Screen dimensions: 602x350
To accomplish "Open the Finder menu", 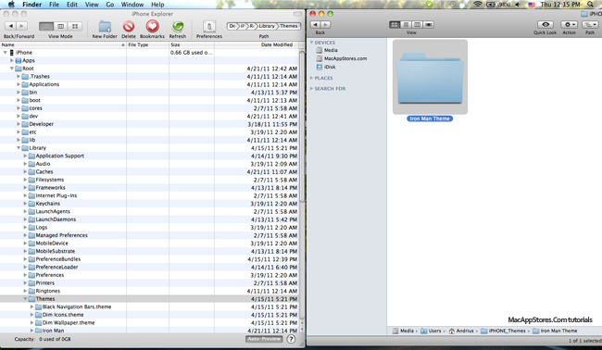I will (31, 5).
